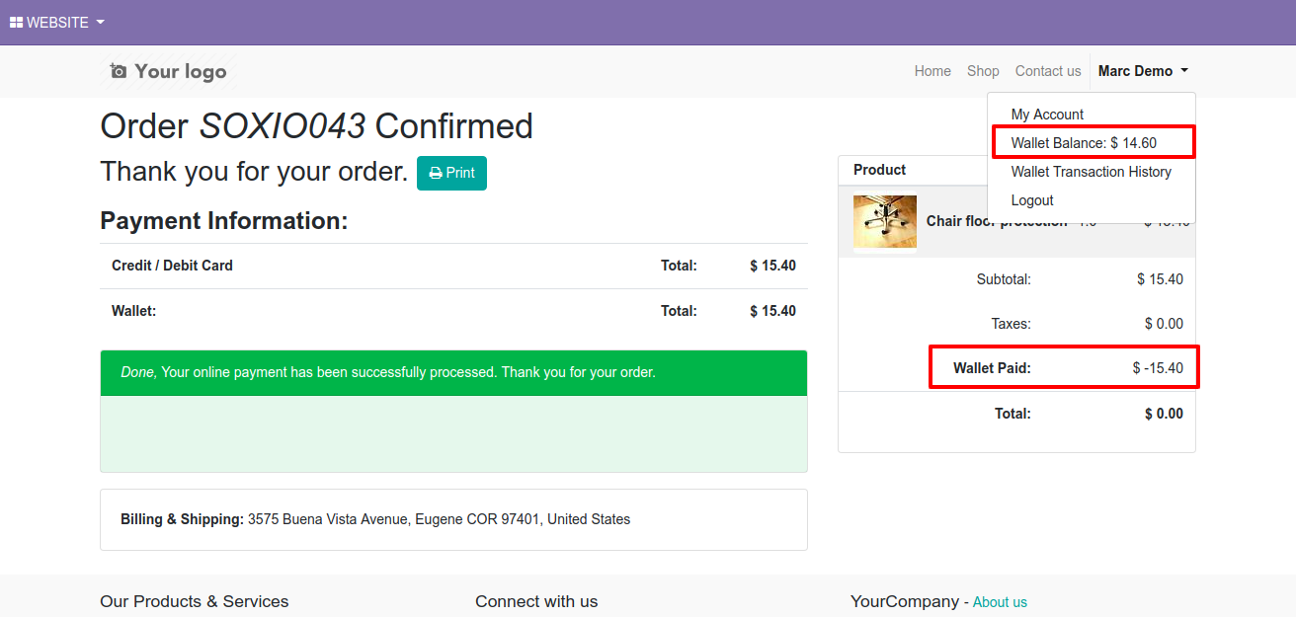Click the About us footer link
The width and height of the screenshot is (1296, 617).
1000,602
